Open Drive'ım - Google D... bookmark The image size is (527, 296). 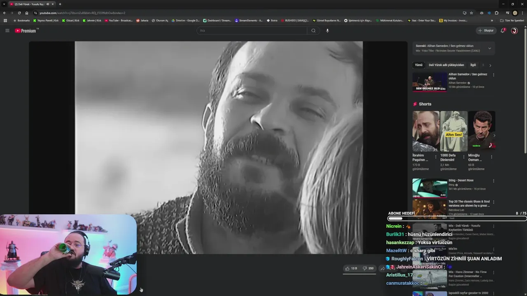[x=185, y=21]
